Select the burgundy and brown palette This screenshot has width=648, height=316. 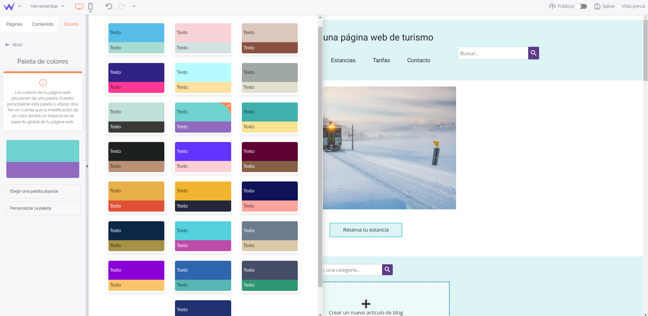(x=270, y=157)
